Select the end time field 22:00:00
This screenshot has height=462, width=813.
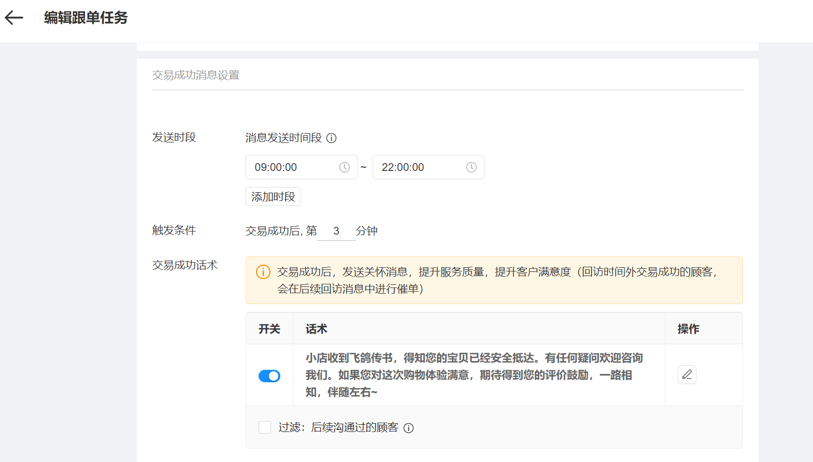tap(429, 167)
